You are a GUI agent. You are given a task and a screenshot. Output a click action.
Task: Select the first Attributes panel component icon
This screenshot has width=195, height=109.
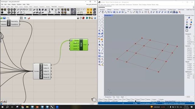pyautogui.click(x=62, y=10)
